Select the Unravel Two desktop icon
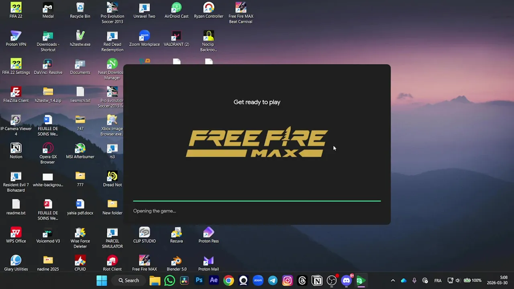Image resolution: width=514 pixels, height=289 pixels. 144,10
